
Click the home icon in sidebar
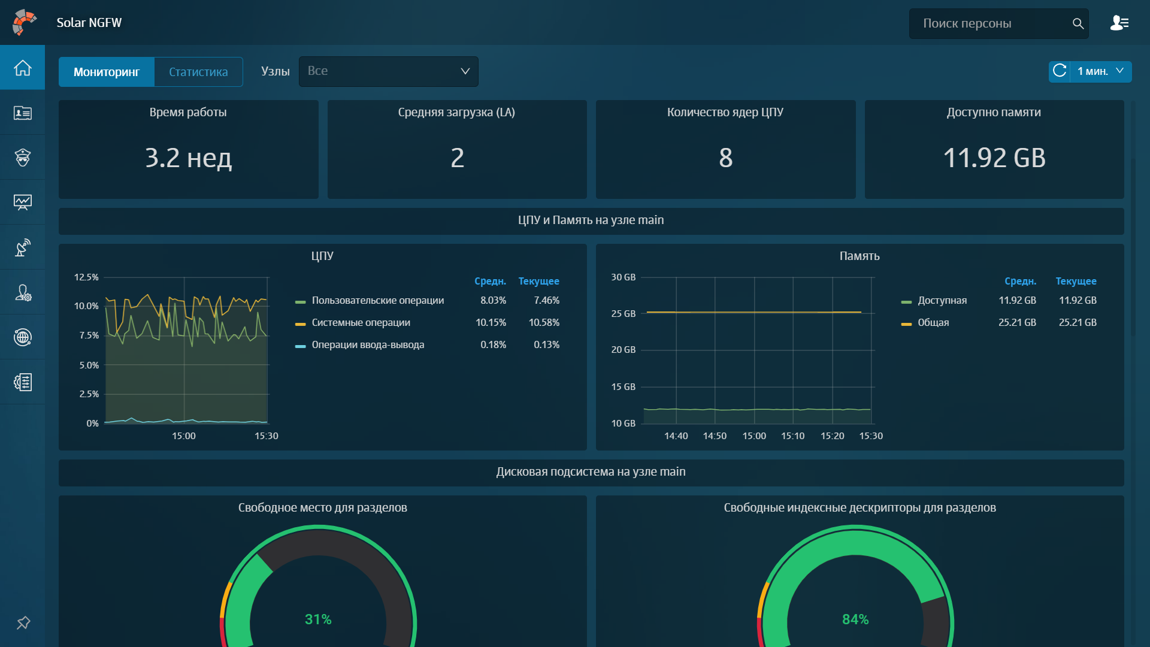22,68
